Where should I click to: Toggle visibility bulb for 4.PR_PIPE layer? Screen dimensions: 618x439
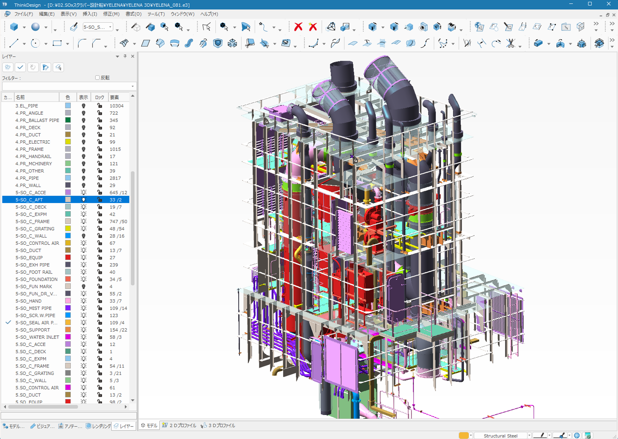tap(83, 178)
